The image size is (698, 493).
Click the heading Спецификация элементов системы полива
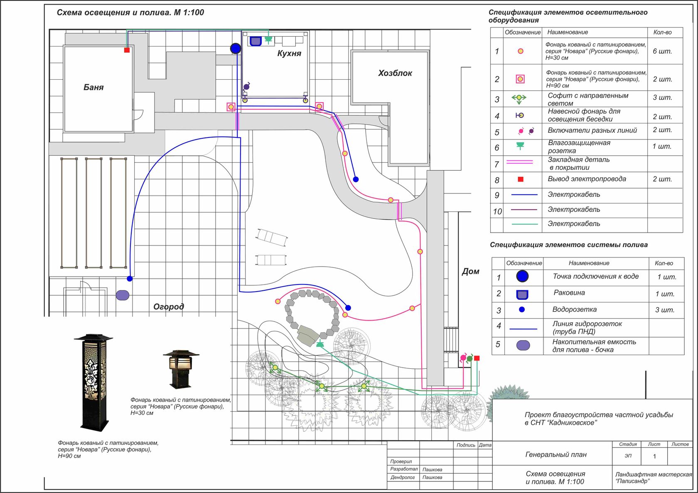click(x=569, y=245)
